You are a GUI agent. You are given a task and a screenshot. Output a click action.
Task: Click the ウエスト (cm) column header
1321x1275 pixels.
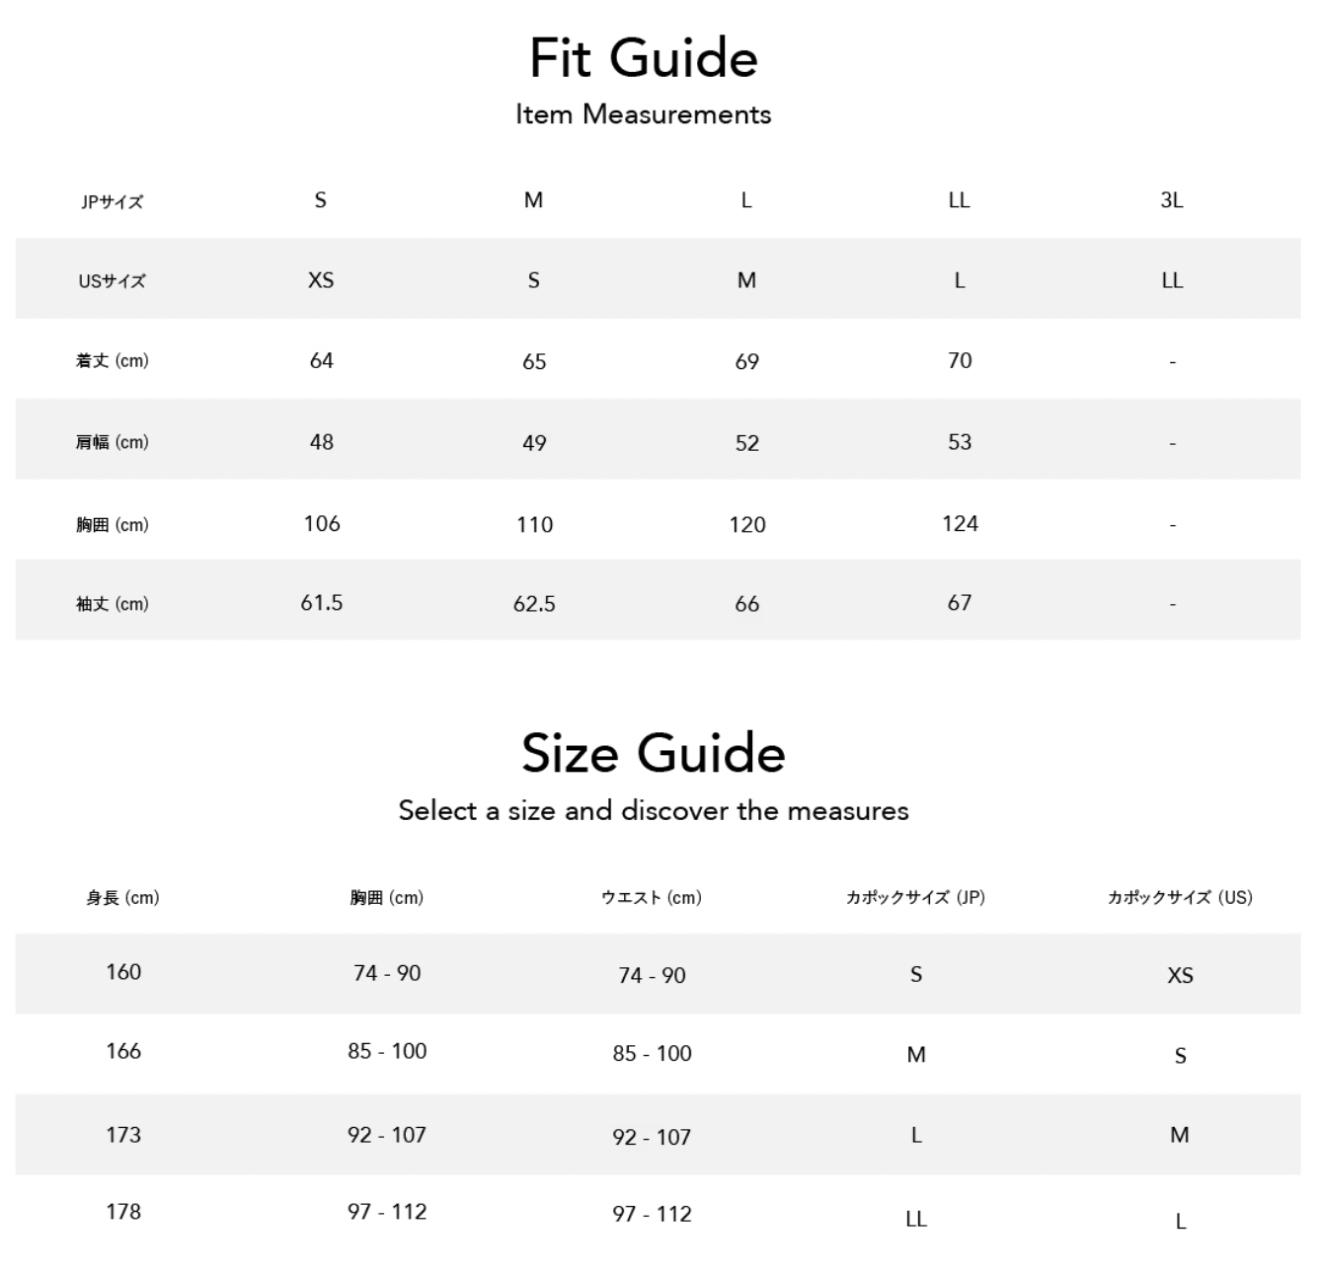point(652,898)
